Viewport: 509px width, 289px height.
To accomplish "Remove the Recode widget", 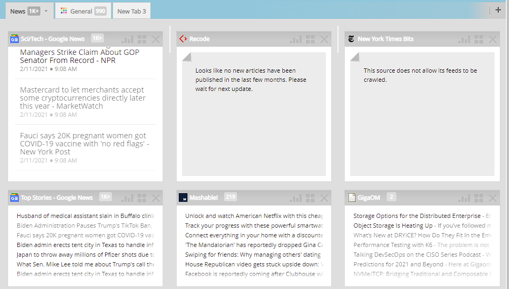I will coord(324,40).
